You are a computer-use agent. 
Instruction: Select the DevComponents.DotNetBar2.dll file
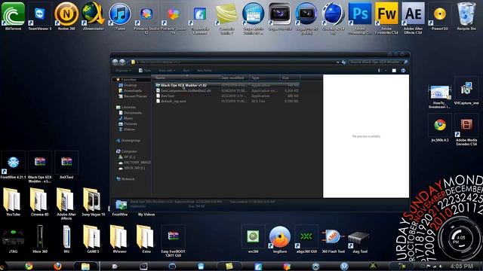pos(227,90)
